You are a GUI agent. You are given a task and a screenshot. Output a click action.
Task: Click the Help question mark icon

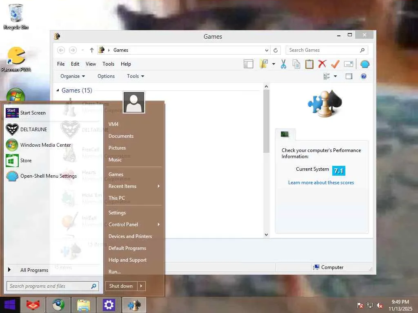coord(364,76)
